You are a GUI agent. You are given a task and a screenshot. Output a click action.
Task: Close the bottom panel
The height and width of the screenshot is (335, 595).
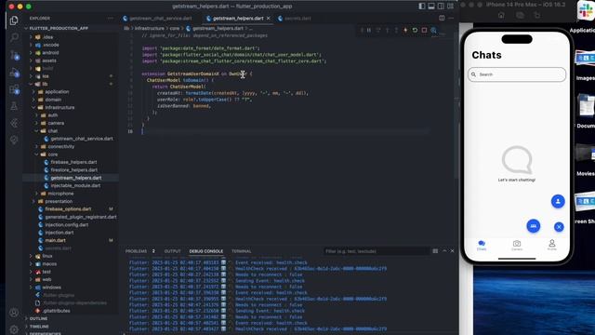point(452,251)
